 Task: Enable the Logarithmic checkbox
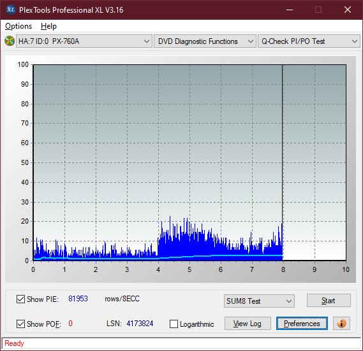point(174,324)
